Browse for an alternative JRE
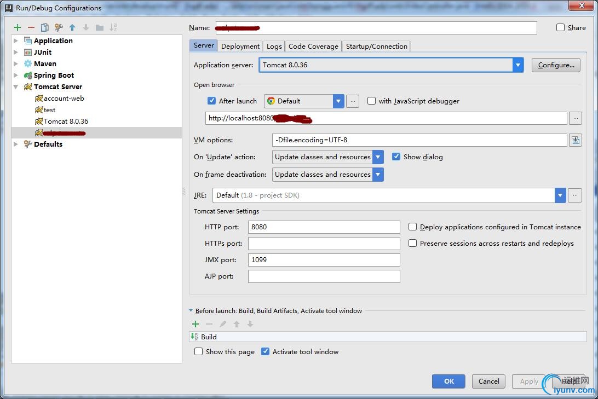Screen dimensions: 598x399 [575, 195]
